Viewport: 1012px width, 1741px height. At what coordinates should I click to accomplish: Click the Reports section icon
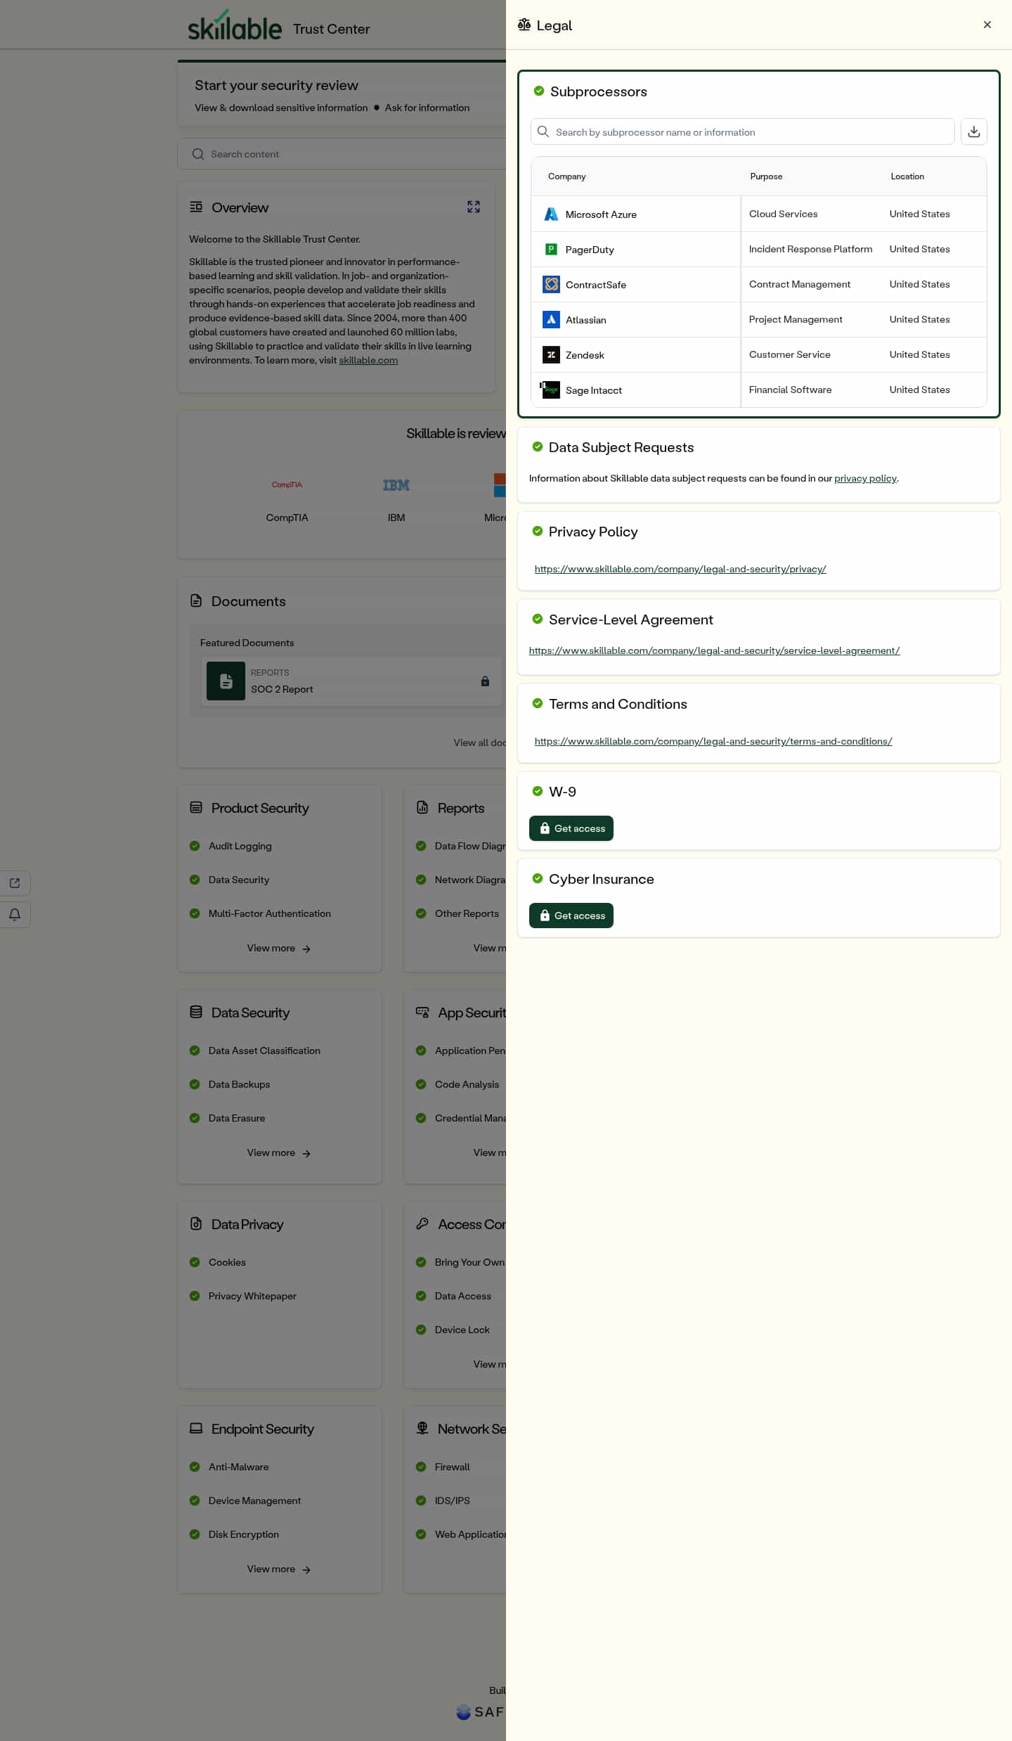coord(422,807)
